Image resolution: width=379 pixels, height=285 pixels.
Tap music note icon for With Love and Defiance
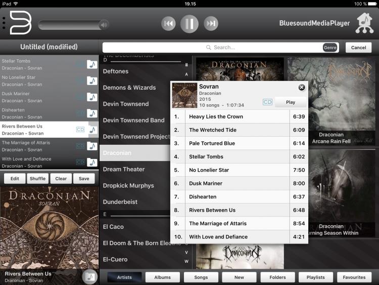point(92,162)
